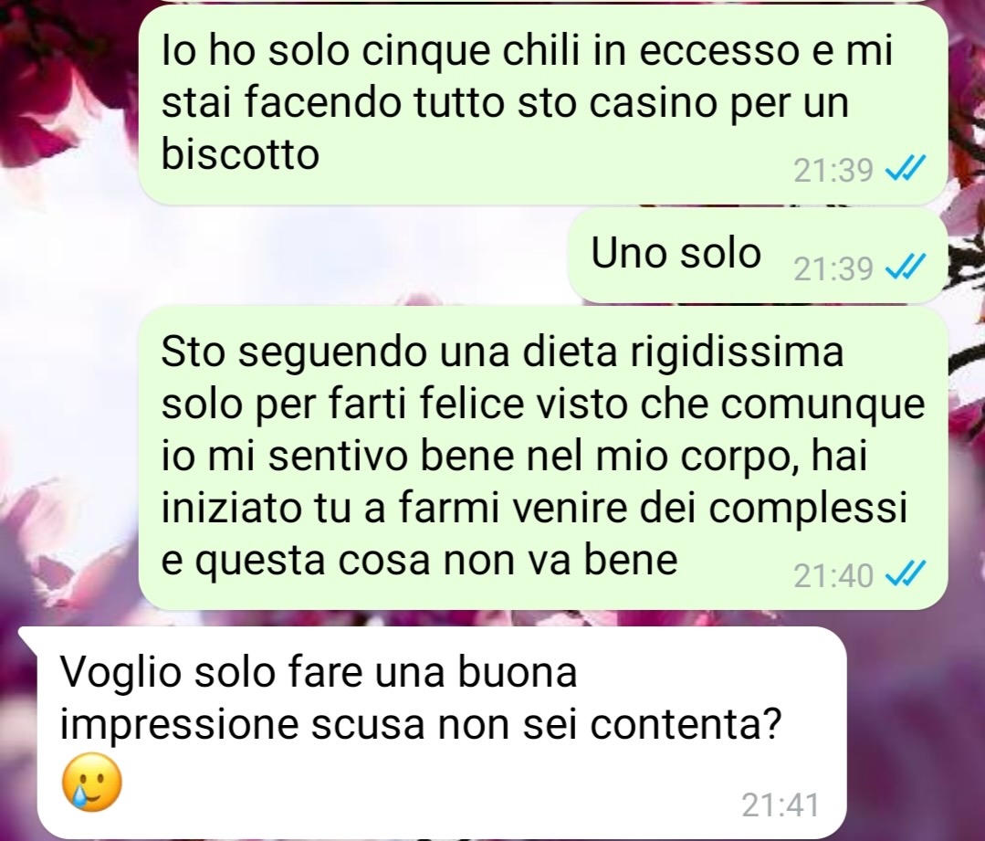This screenshot has height=841, width=985.
Task: Select the message starting "Sto seguendo una dieta"
Action: click(x=543, y=458)
